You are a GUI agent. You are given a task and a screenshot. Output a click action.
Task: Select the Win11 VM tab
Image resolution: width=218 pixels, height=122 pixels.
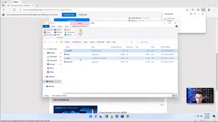[16, 2]
